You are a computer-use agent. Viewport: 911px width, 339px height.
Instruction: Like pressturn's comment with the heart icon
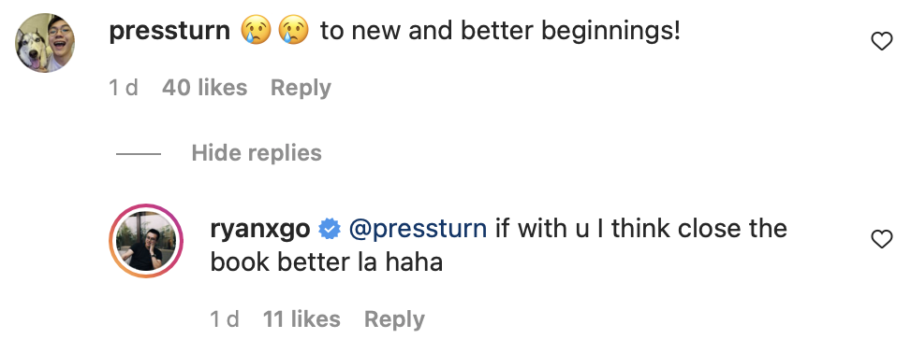(882, 41)
